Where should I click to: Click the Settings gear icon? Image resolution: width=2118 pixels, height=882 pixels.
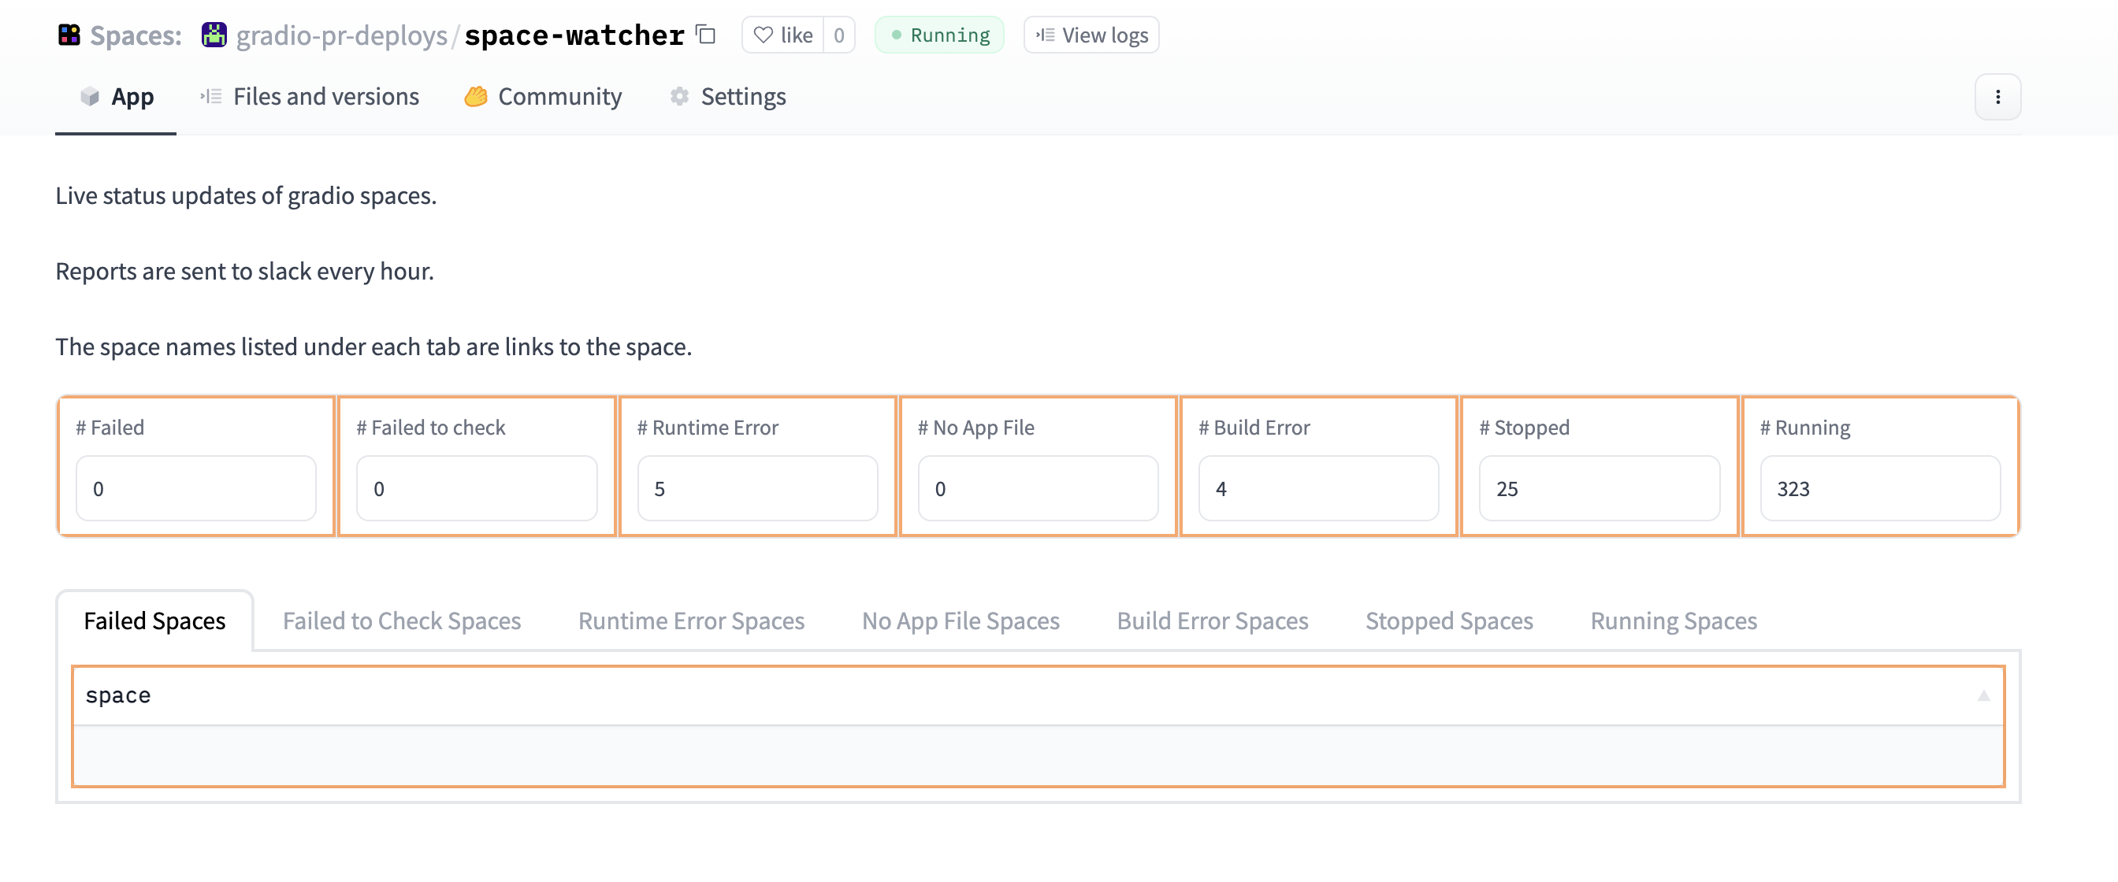pos(679,96)
